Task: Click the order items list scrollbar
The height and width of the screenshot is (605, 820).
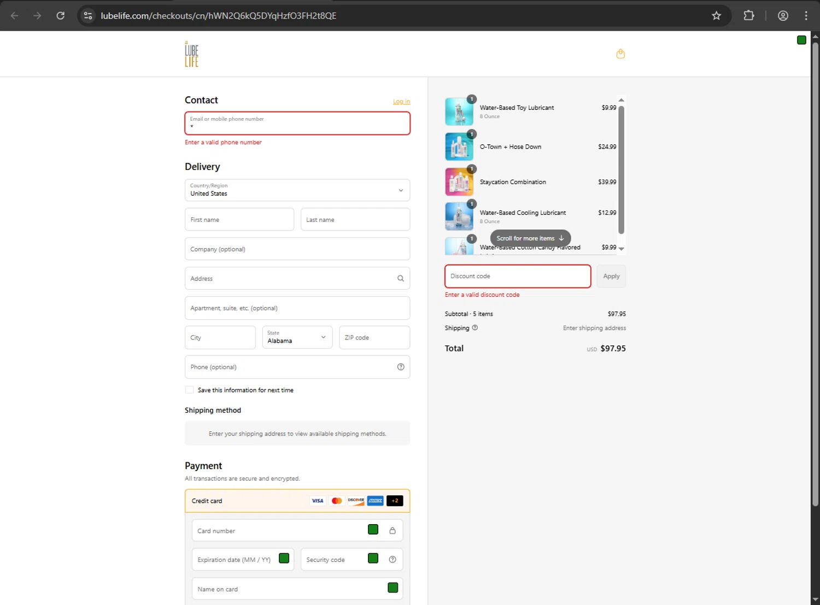Action: [621, 170]
